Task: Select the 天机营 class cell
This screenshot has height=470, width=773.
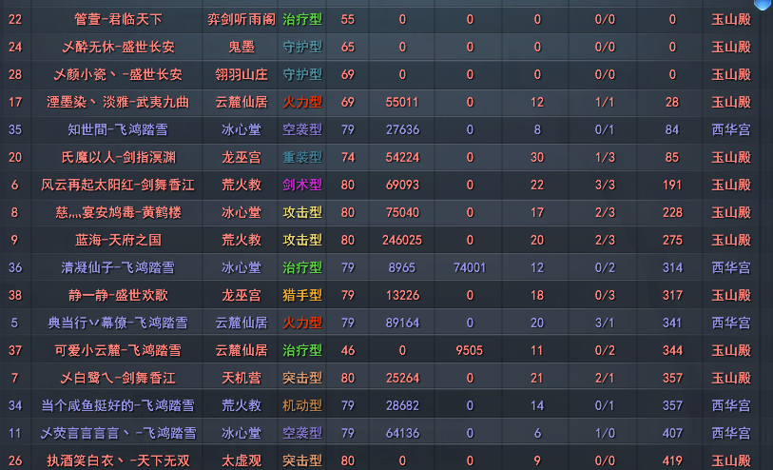Action: pos(242,379)
